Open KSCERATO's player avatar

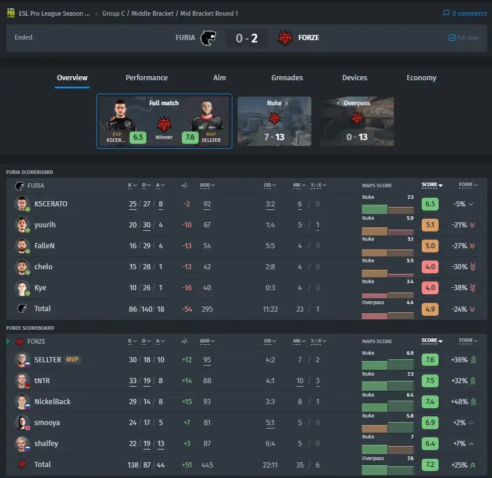[22, 204]
